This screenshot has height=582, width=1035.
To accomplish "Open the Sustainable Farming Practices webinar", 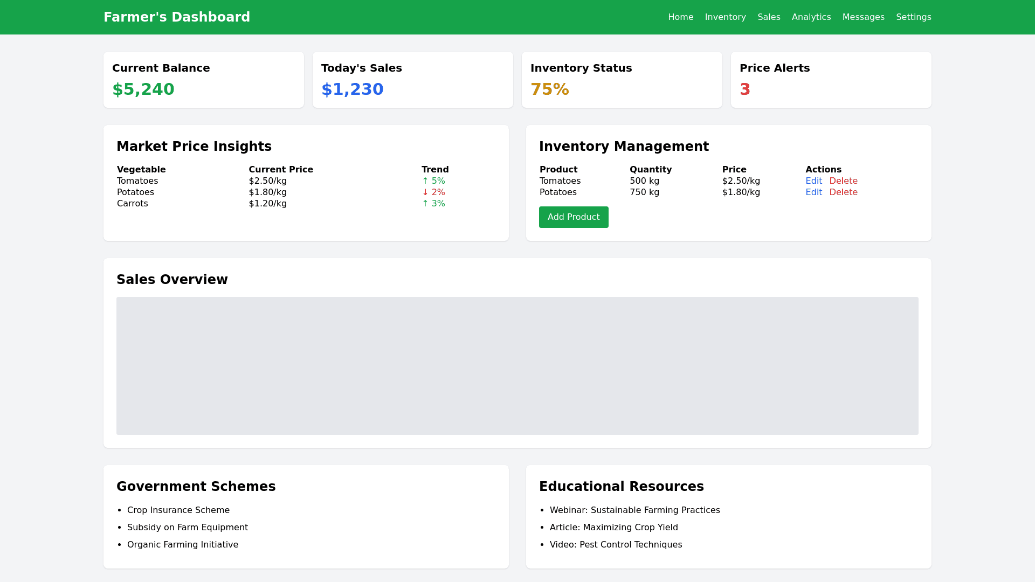I will pos(634,510).
